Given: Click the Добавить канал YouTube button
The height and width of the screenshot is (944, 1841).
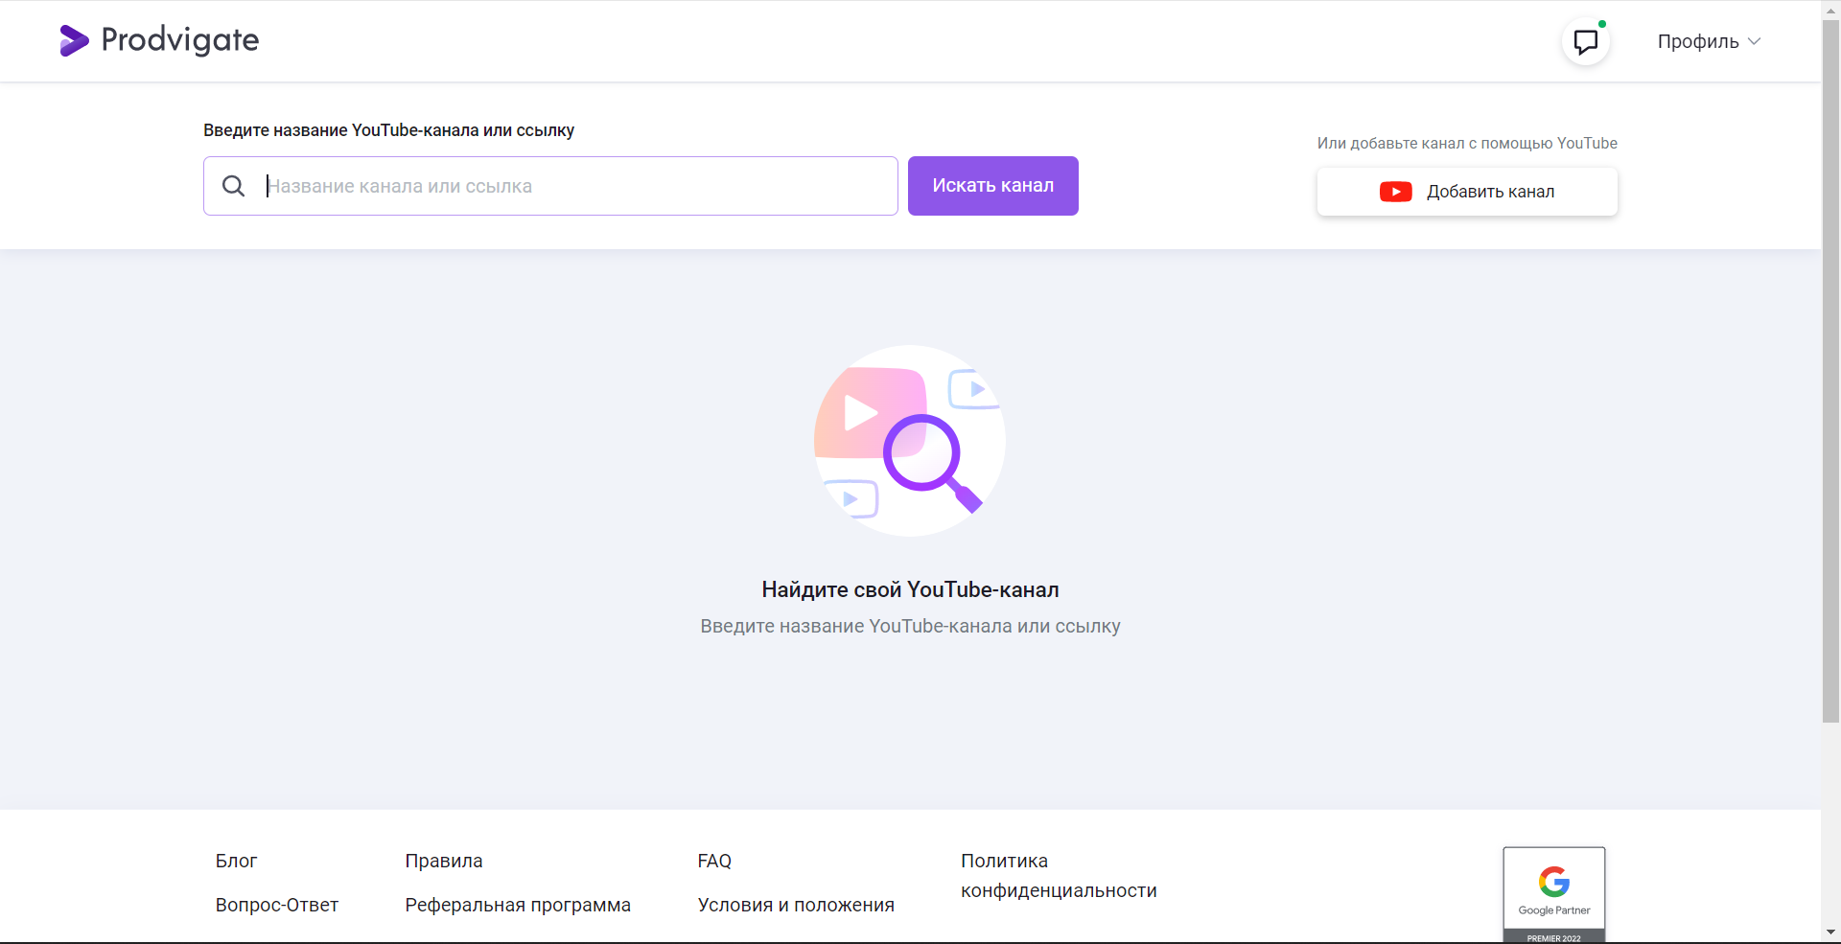Looking at the screenshot, I should [1467, 192].
